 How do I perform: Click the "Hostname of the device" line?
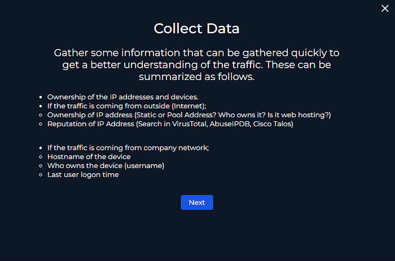pyautogui.click(x=89, y=157)
